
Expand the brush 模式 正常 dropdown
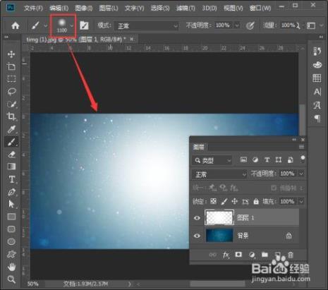click(x=147, y=26)
